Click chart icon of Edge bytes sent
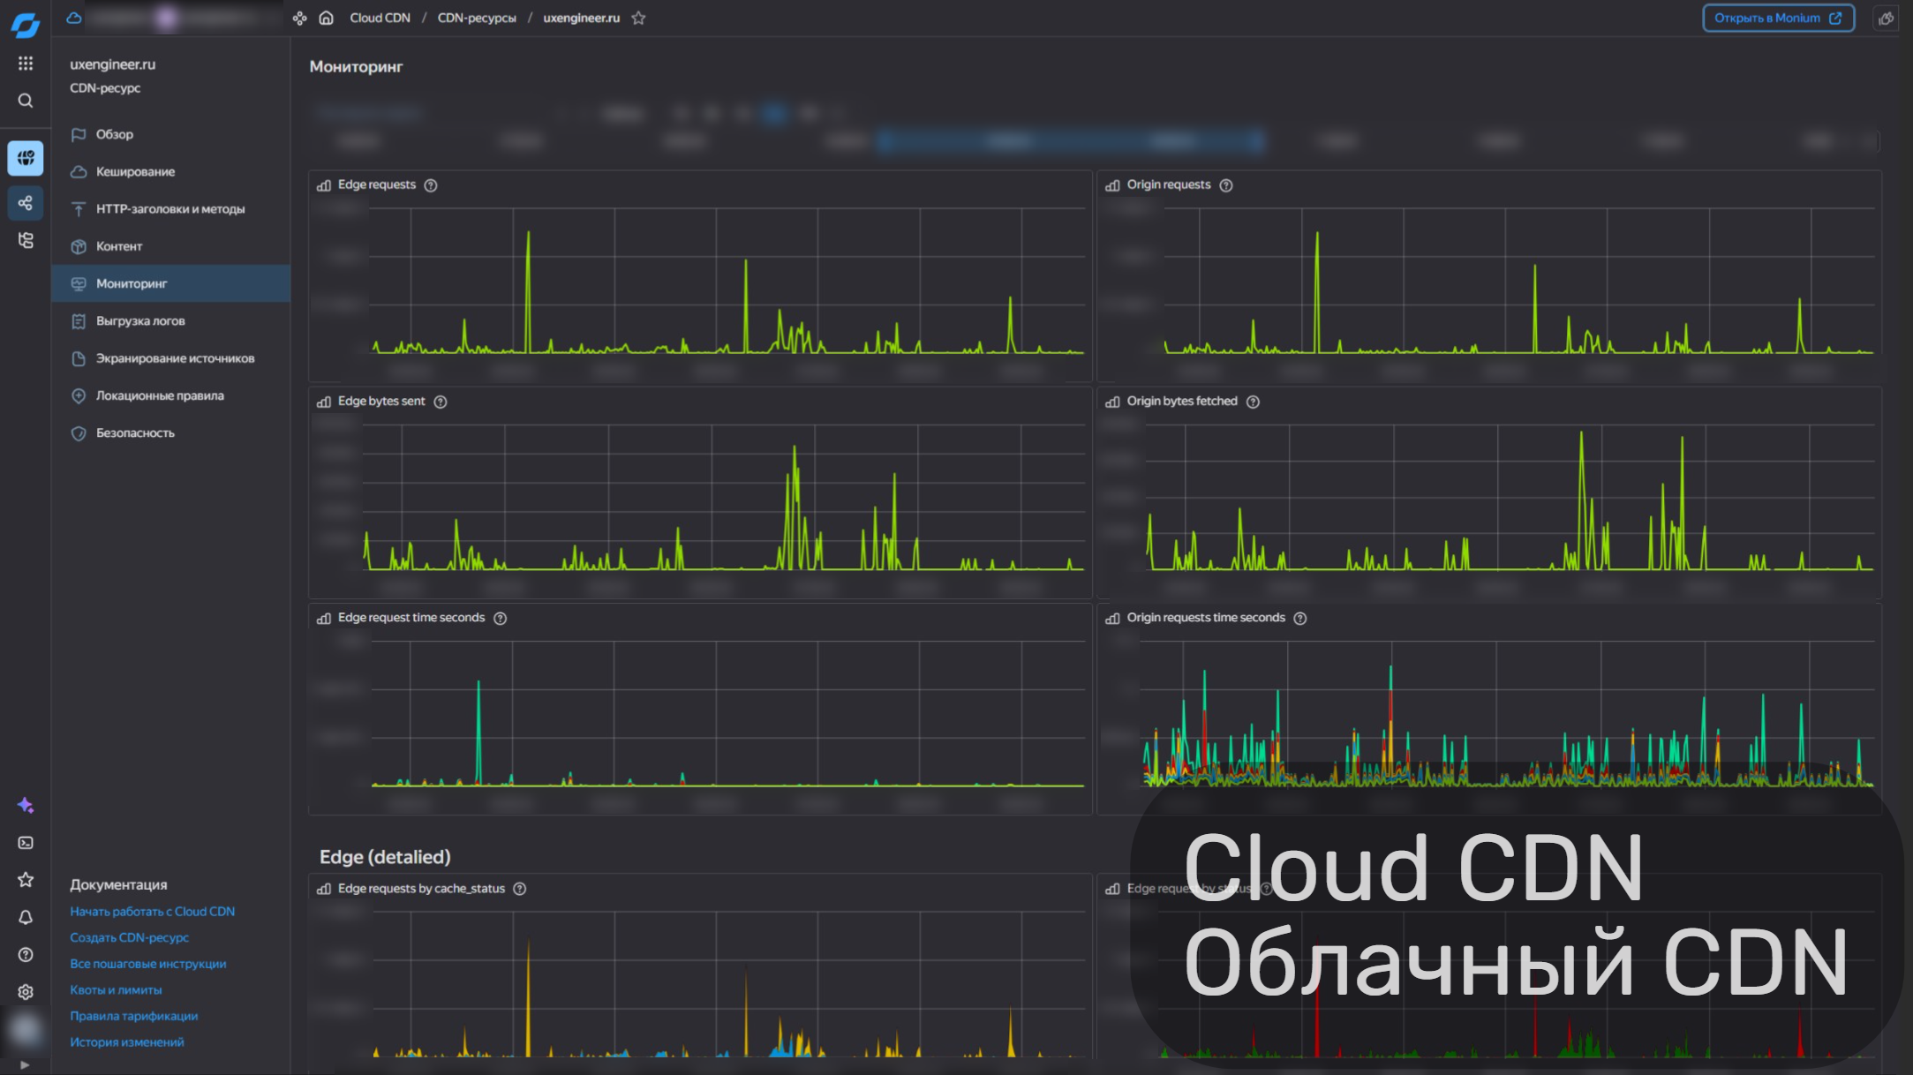 click(324, 402)
